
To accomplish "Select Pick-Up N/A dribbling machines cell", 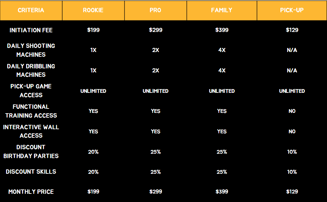I will pos(292,70).
